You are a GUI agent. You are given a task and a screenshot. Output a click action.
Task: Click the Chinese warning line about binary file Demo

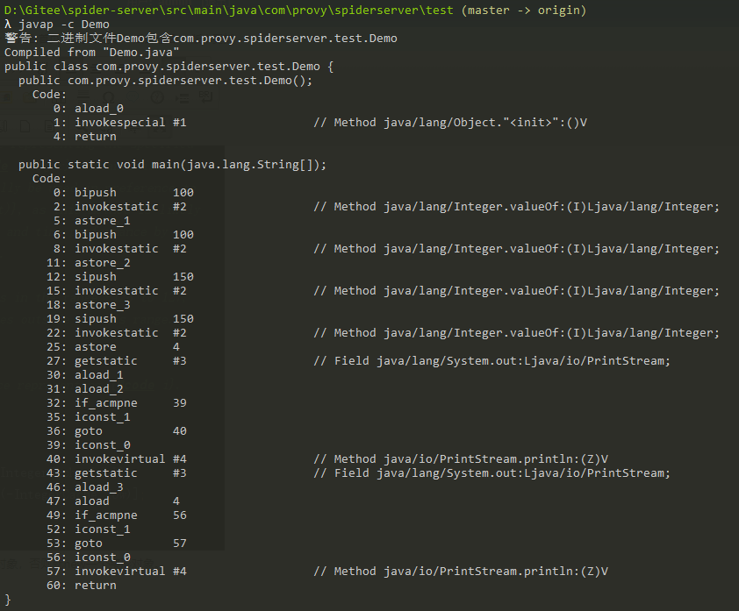[201, 39]
